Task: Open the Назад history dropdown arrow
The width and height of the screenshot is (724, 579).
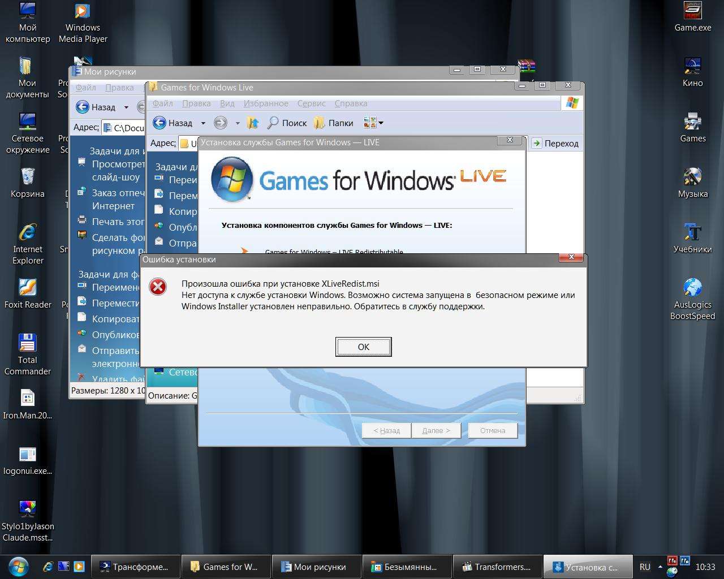Action: (203, 123)
